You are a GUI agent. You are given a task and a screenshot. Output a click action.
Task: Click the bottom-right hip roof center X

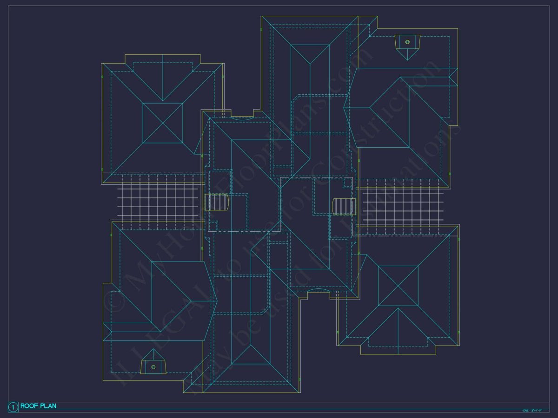click(x=398, y=286)
